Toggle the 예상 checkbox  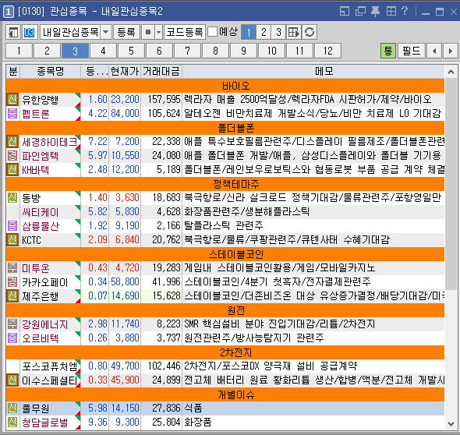click(212, 32)
